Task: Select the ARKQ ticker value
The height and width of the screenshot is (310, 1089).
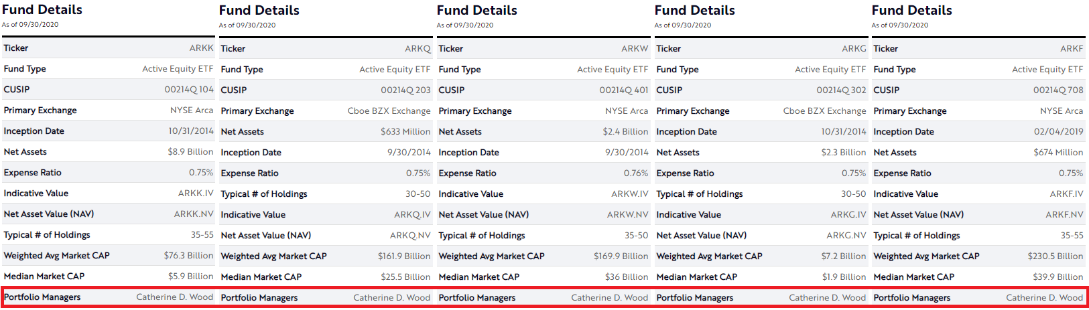Action: pyautogui.click(x=418, y=49)
